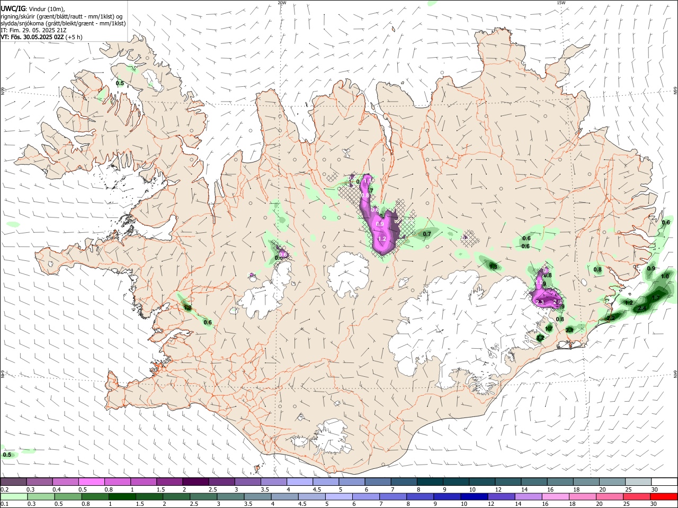The width and height of the screenshot is (678, 508).
Task: Click the black 1.0 rain value off the east coast
Action: coord(665,276)
